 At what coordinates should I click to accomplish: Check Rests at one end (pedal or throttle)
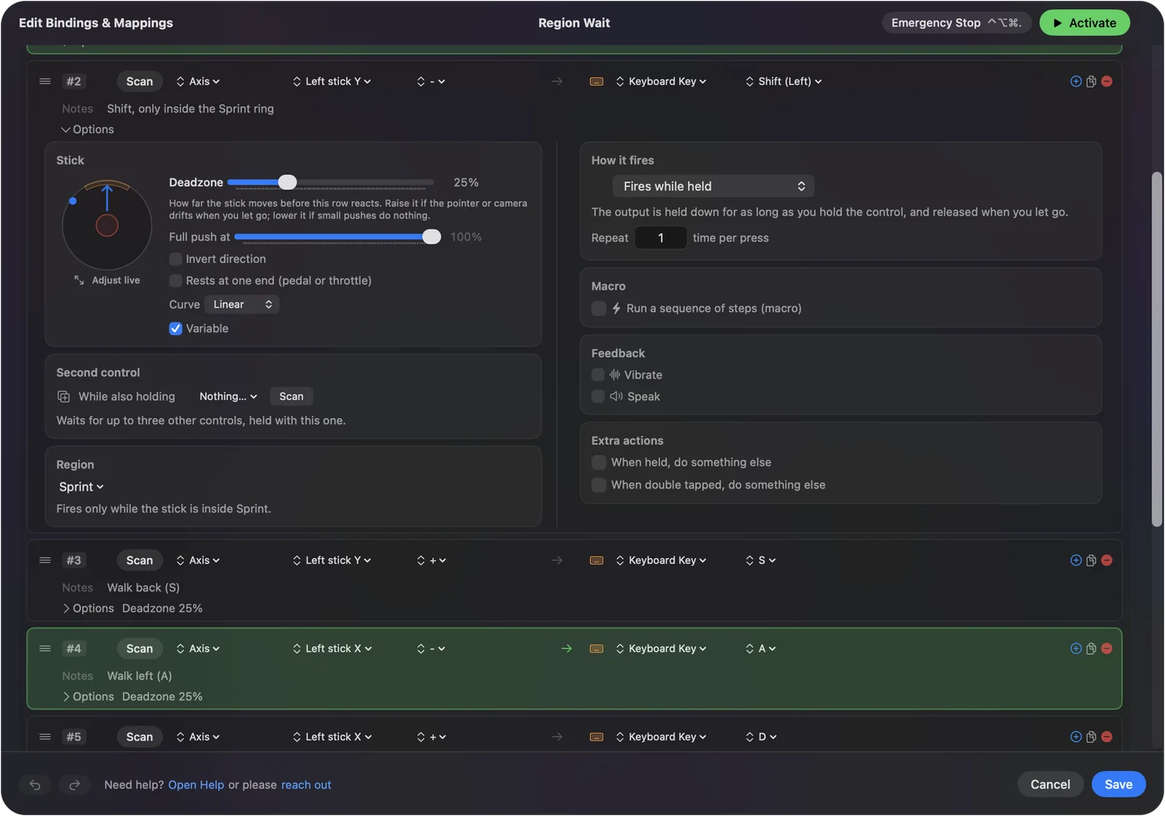176,280
